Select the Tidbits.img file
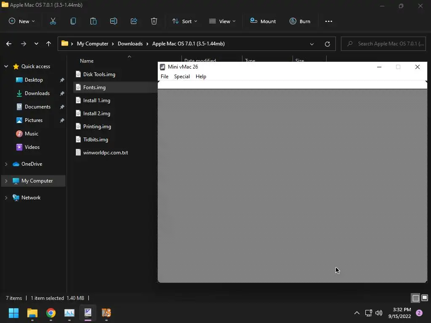 pyautogui.click(x=96, y=140)
